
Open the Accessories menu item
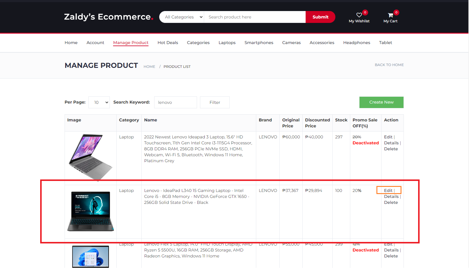(x=322, y=43)
